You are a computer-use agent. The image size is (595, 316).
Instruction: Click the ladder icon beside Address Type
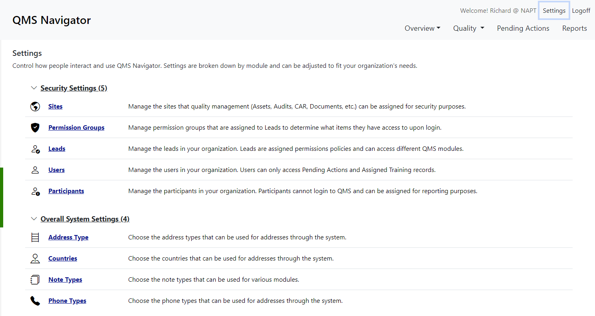click(35, 237)
